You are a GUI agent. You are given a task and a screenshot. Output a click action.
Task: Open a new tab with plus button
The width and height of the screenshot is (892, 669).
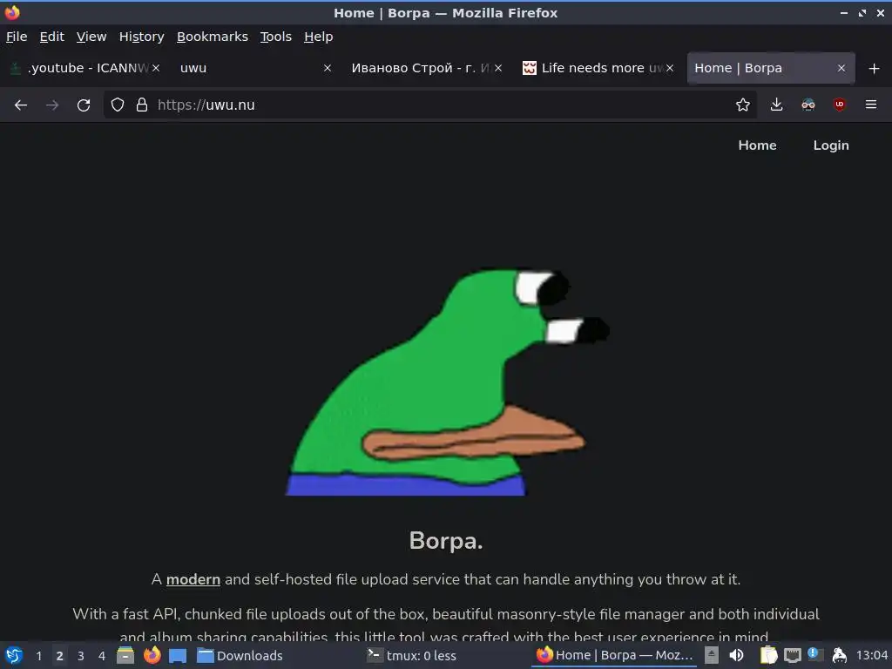point(875,68)
